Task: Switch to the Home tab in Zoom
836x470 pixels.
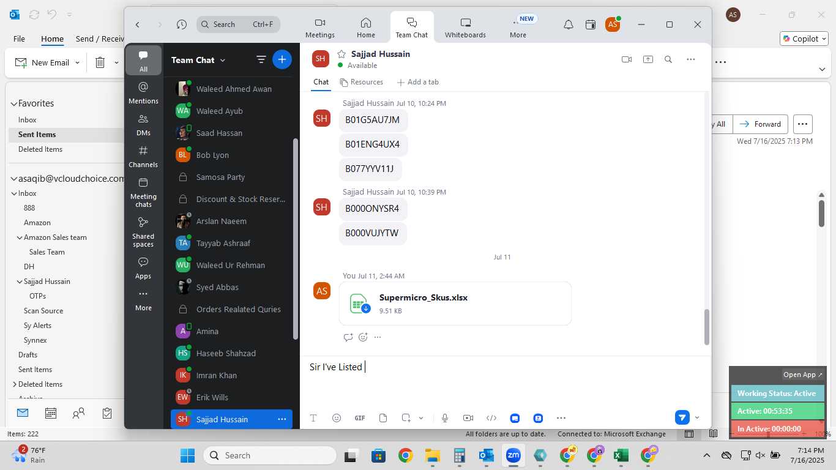Action: point(366,28)
